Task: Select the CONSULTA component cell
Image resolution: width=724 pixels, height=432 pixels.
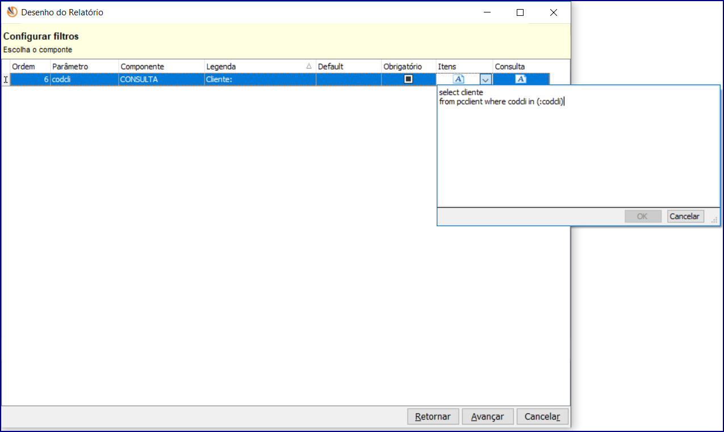Action: click(161, 80)
